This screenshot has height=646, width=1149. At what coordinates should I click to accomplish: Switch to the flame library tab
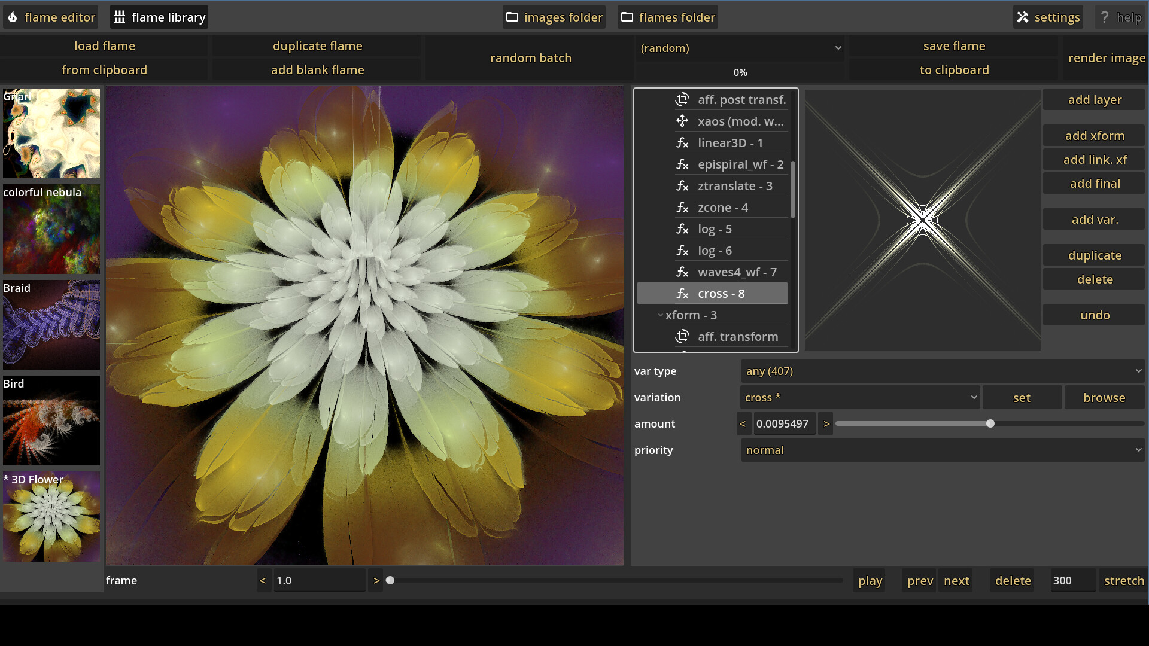[x=159, y=16]
